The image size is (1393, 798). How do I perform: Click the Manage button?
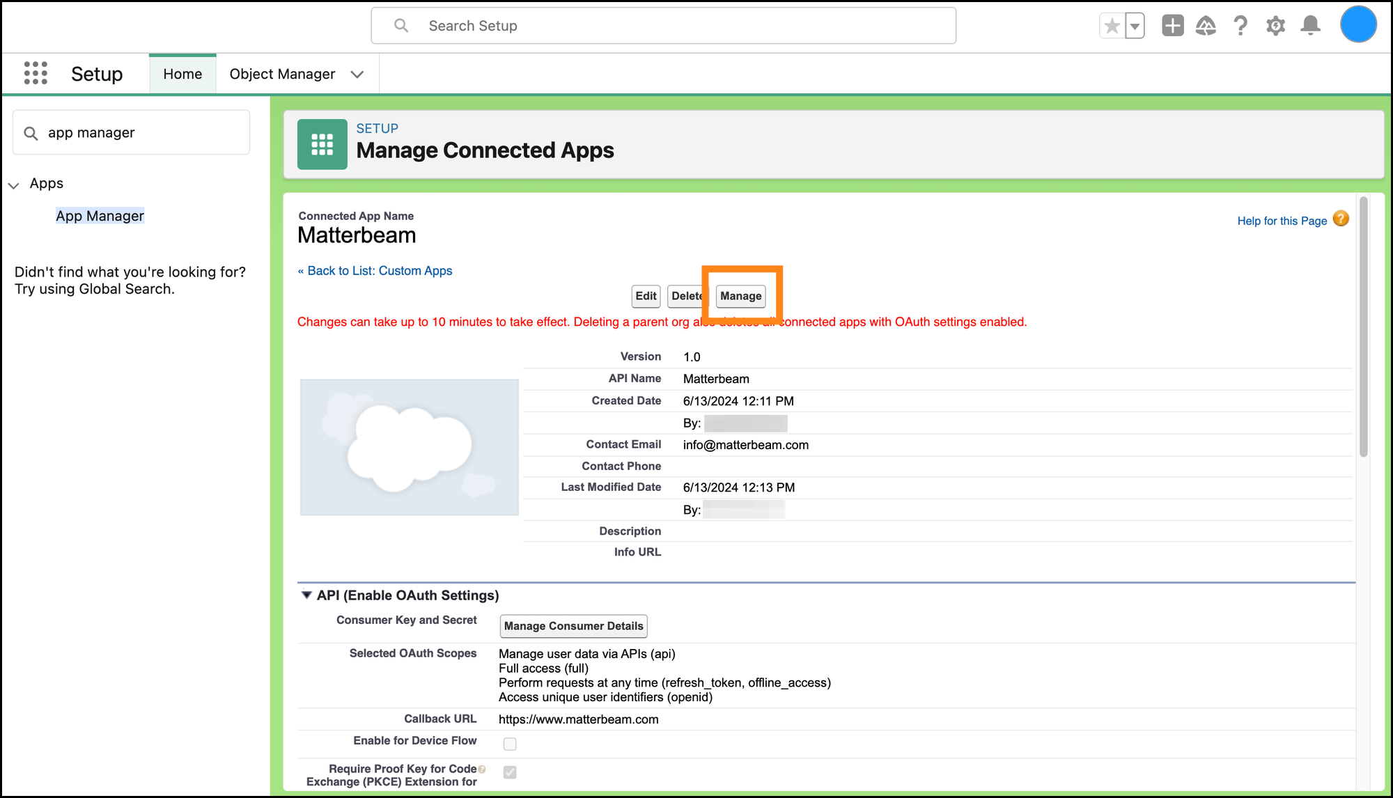(x=740, y=296)
